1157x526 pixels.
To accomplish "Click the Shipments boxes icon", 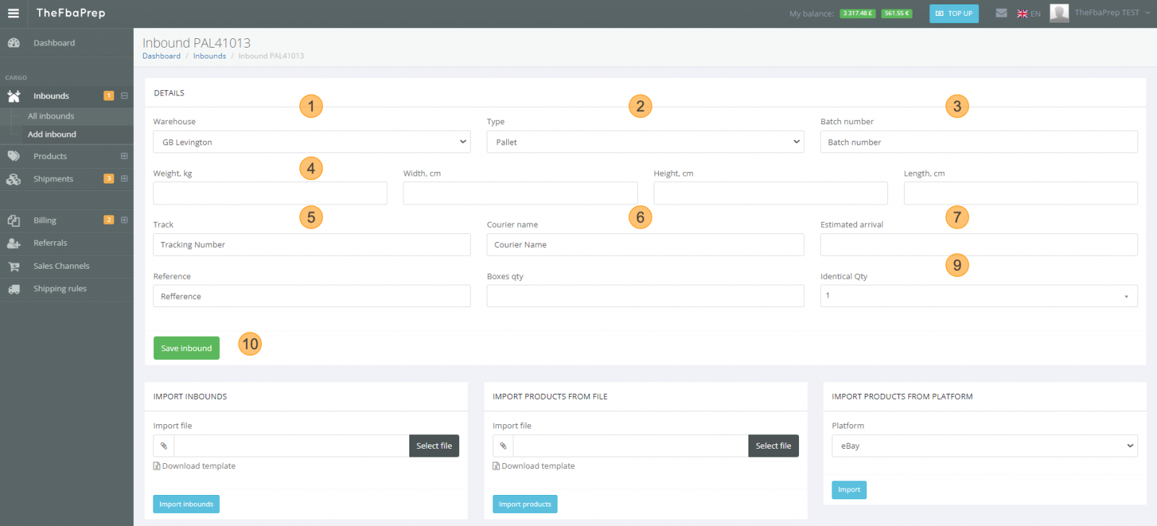I will (14, 179).
